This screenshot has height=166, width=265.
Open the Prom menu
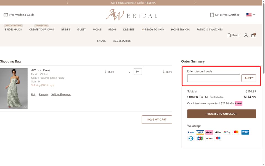[112, 30]
